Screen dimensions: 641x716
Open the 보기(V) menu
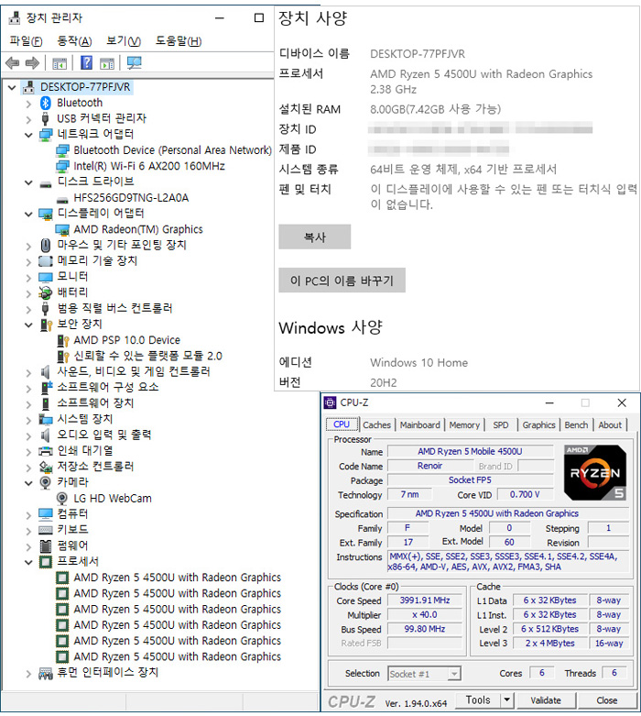(124, 41)
